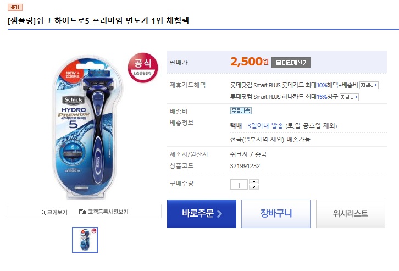Add product to 위시리스트 wishlist
Image resolution: width=399 pixels, height=271 pixels.
[x=350, y=214]
